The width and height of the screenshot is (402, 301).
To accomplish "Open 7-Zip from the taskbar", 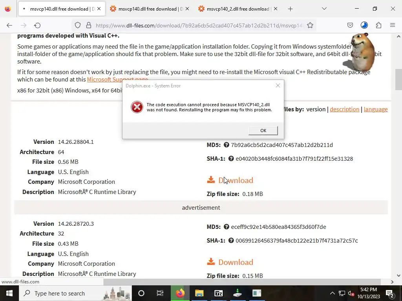I will point(218,293).
